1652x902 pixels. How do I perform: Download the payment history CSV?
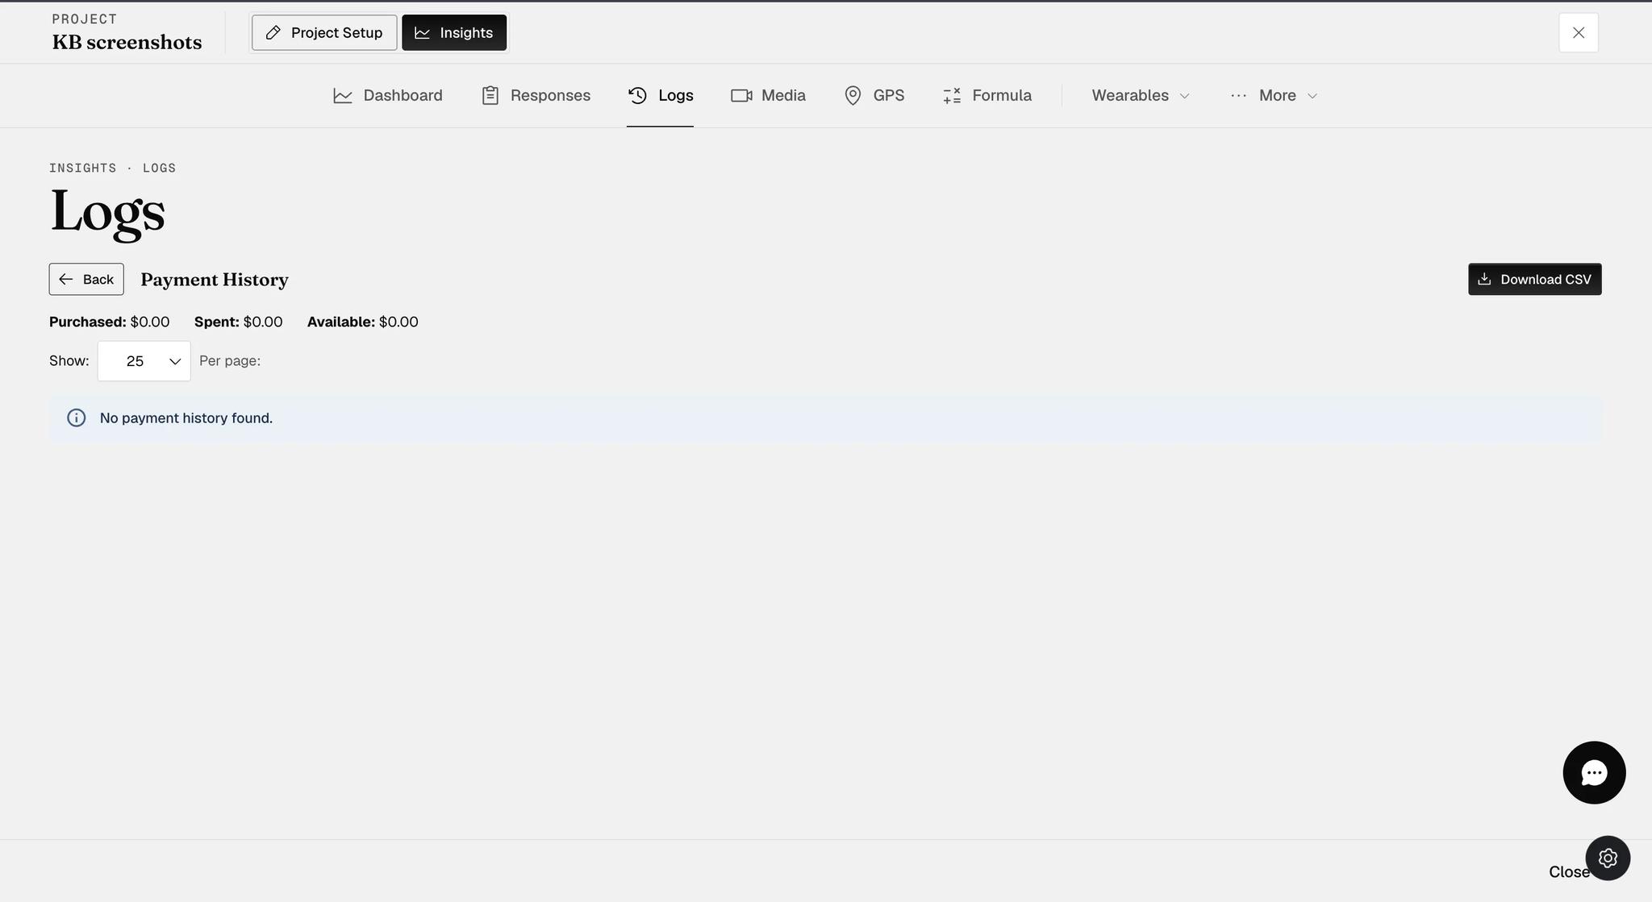pos(1534,279)
